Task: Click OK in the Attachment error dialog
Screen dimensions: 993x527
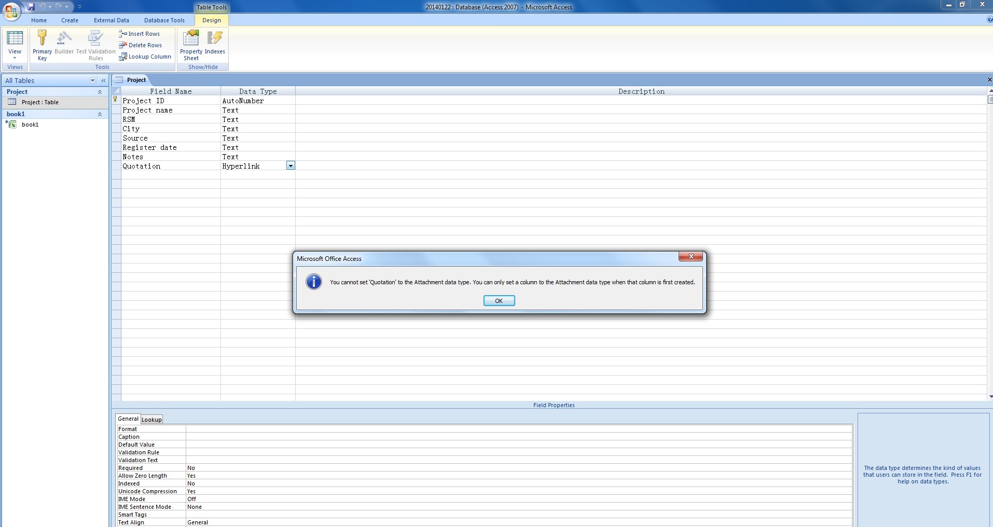Action: (499, 301)
